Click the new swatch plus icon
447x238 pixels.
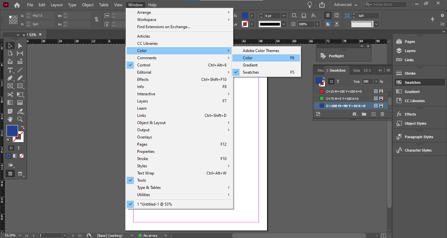tap(373, 114)
